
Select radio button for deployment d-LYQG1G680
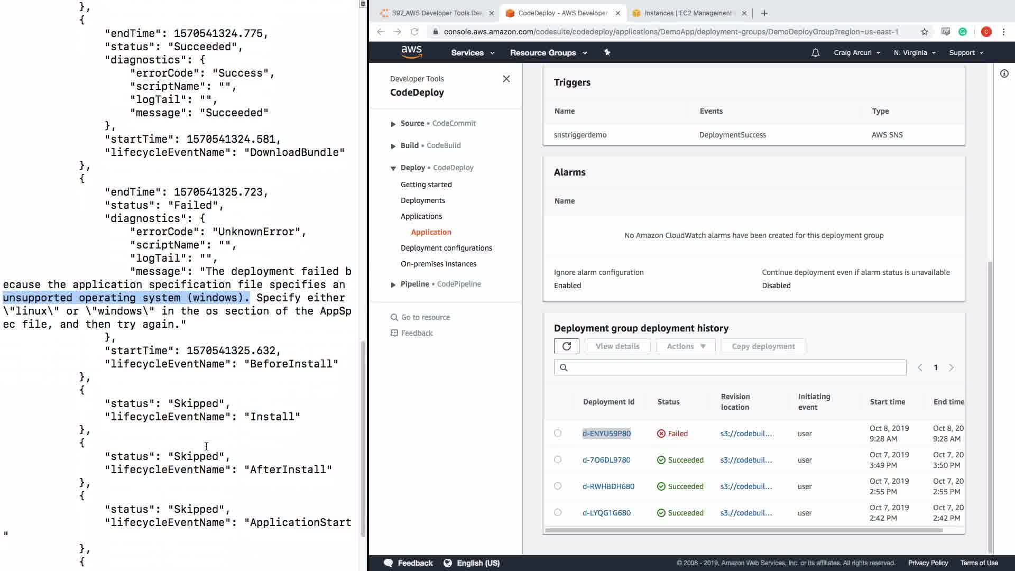(558, 512)
